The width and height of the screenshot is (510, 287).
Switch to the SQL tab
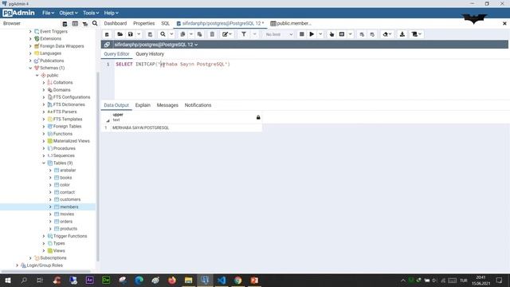click(166, 23)
